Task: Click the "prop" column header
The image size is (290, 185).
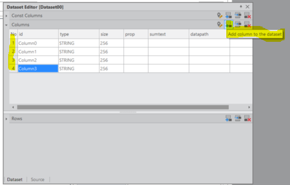Action: pos(136,34)
